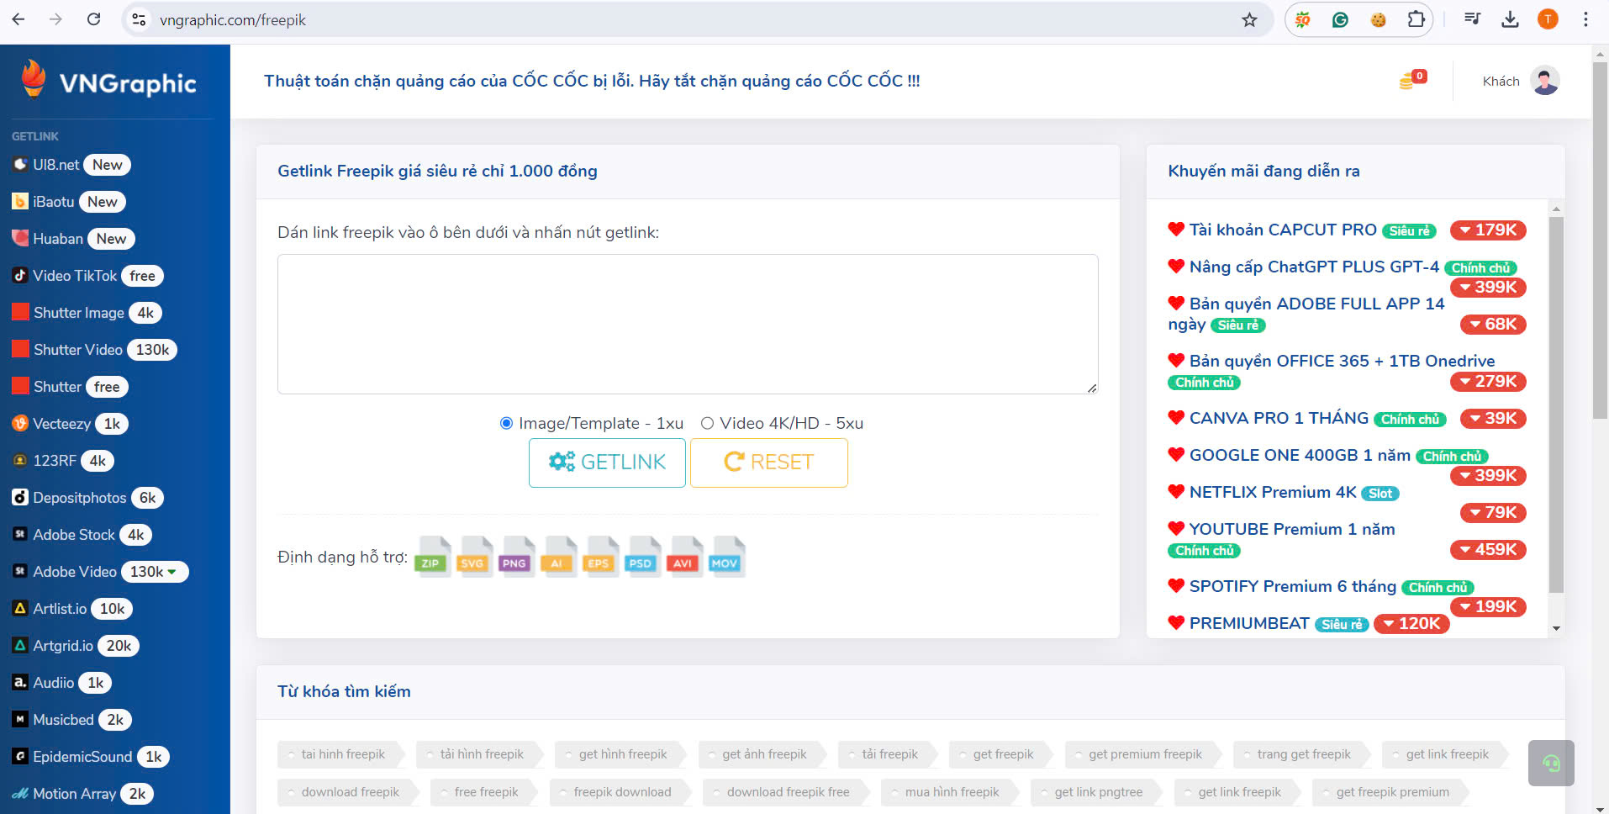Select the PSD format icon
Screen dimensions: 1609x814
tap(641, 556)
